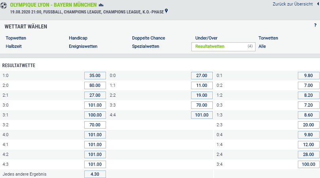Bet on 0:2 at odds 7.00
Image resolution: width=320 pixels, height=178 pixels.
pyautogui.click(x=309, y=85)
